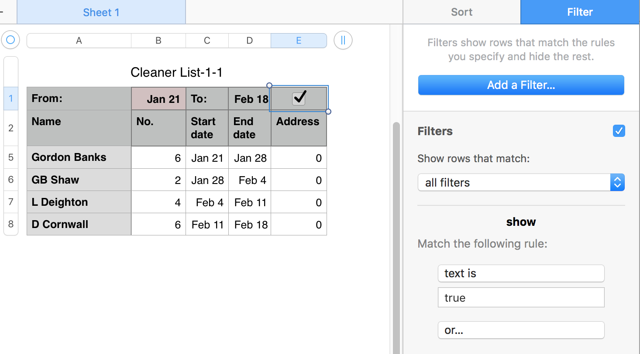Image resolution: width=640 pixels, height=354 pixels.
Task: Select the column A header
Action: (x=79, y=41)
